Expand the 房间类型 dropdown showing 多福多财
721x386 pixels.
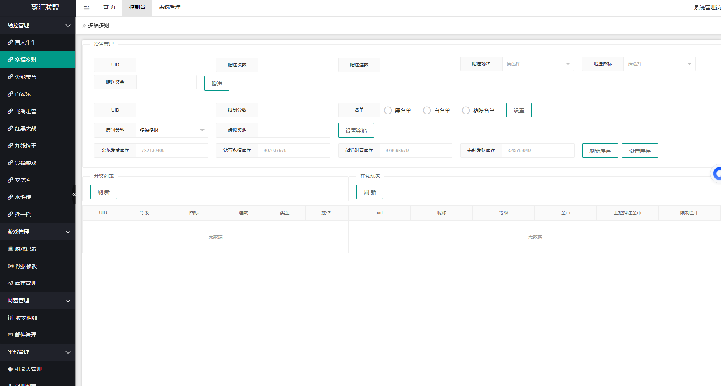[x=172, y=130]
